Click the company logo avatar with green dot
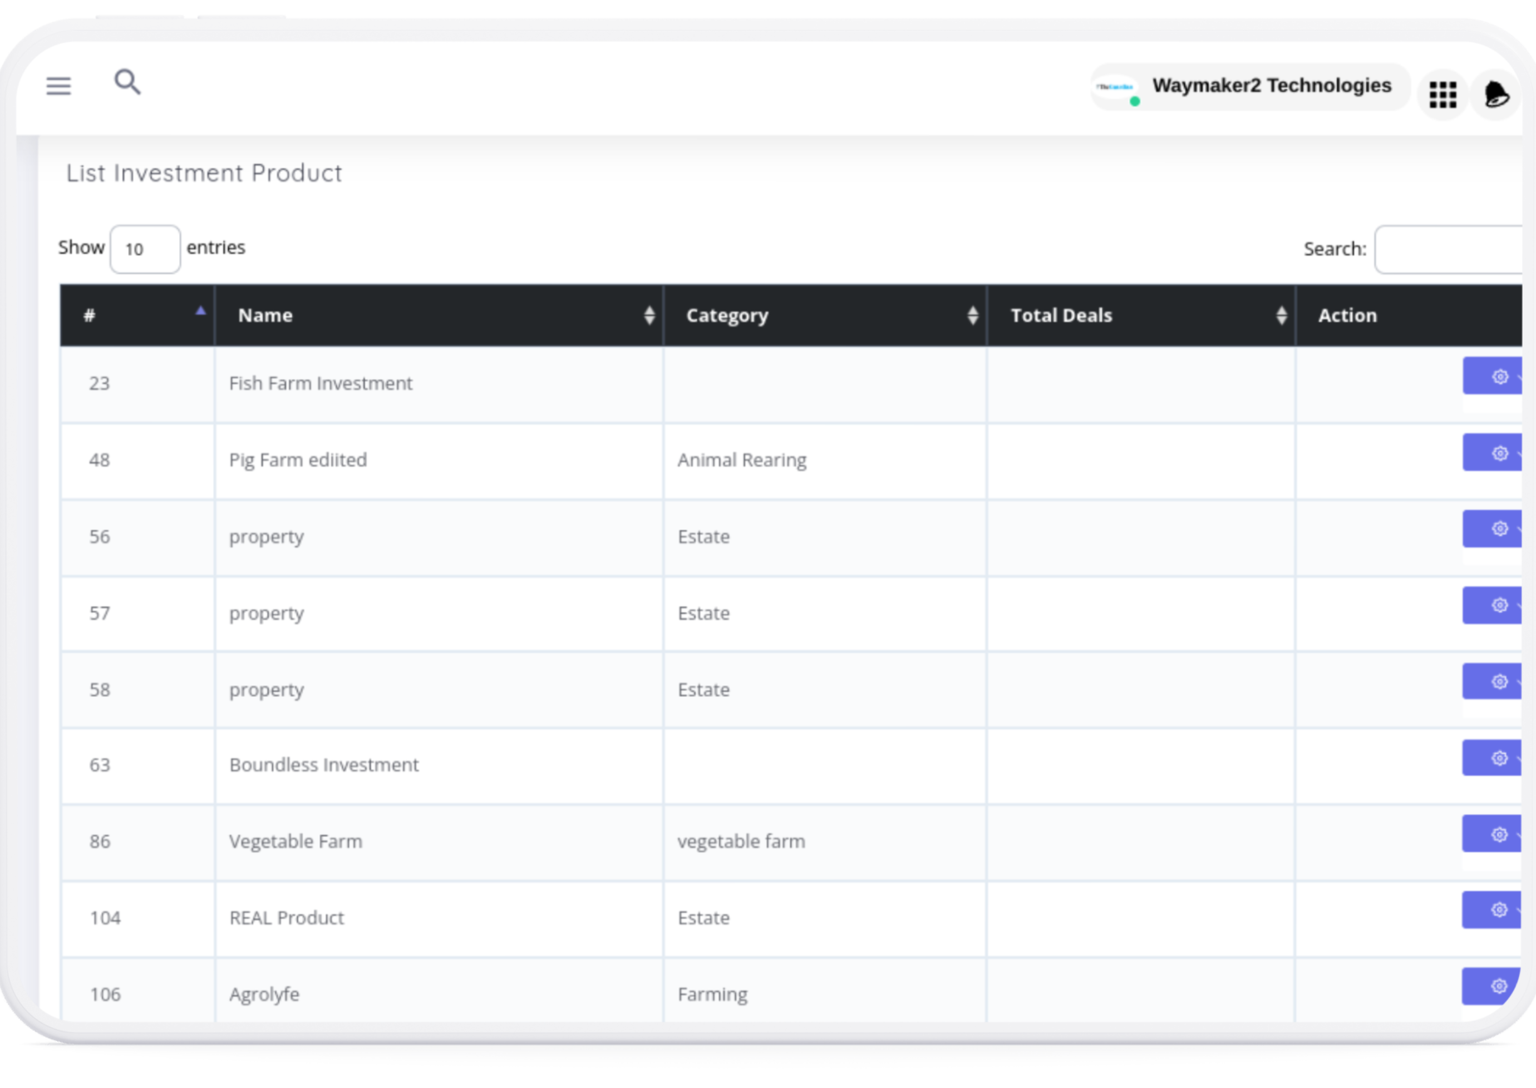The height and width of the screenshot is (1088, 1536). [x=1116, y=88]
